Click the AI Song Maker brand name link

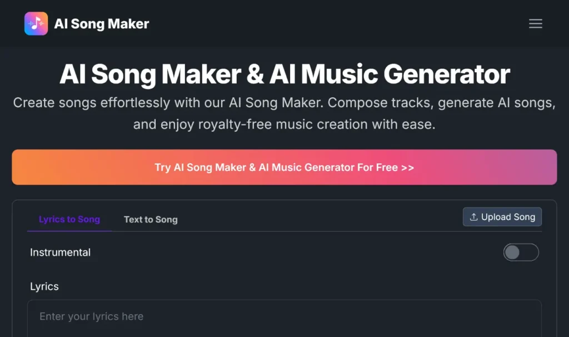click(x=101, y=23)
